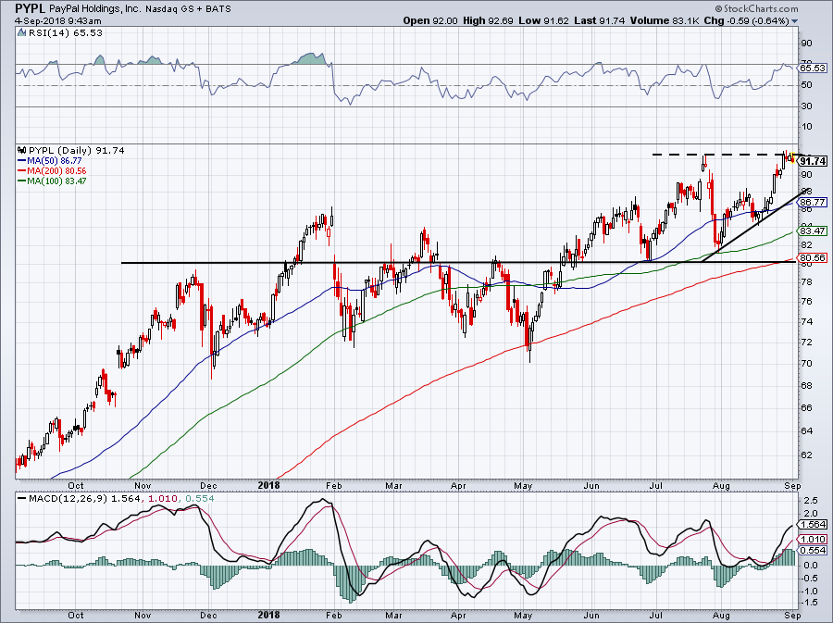Screen dimensions: 833x623
Task: Click the Feb label on price panel axis
Action: [x=333, y=485]
